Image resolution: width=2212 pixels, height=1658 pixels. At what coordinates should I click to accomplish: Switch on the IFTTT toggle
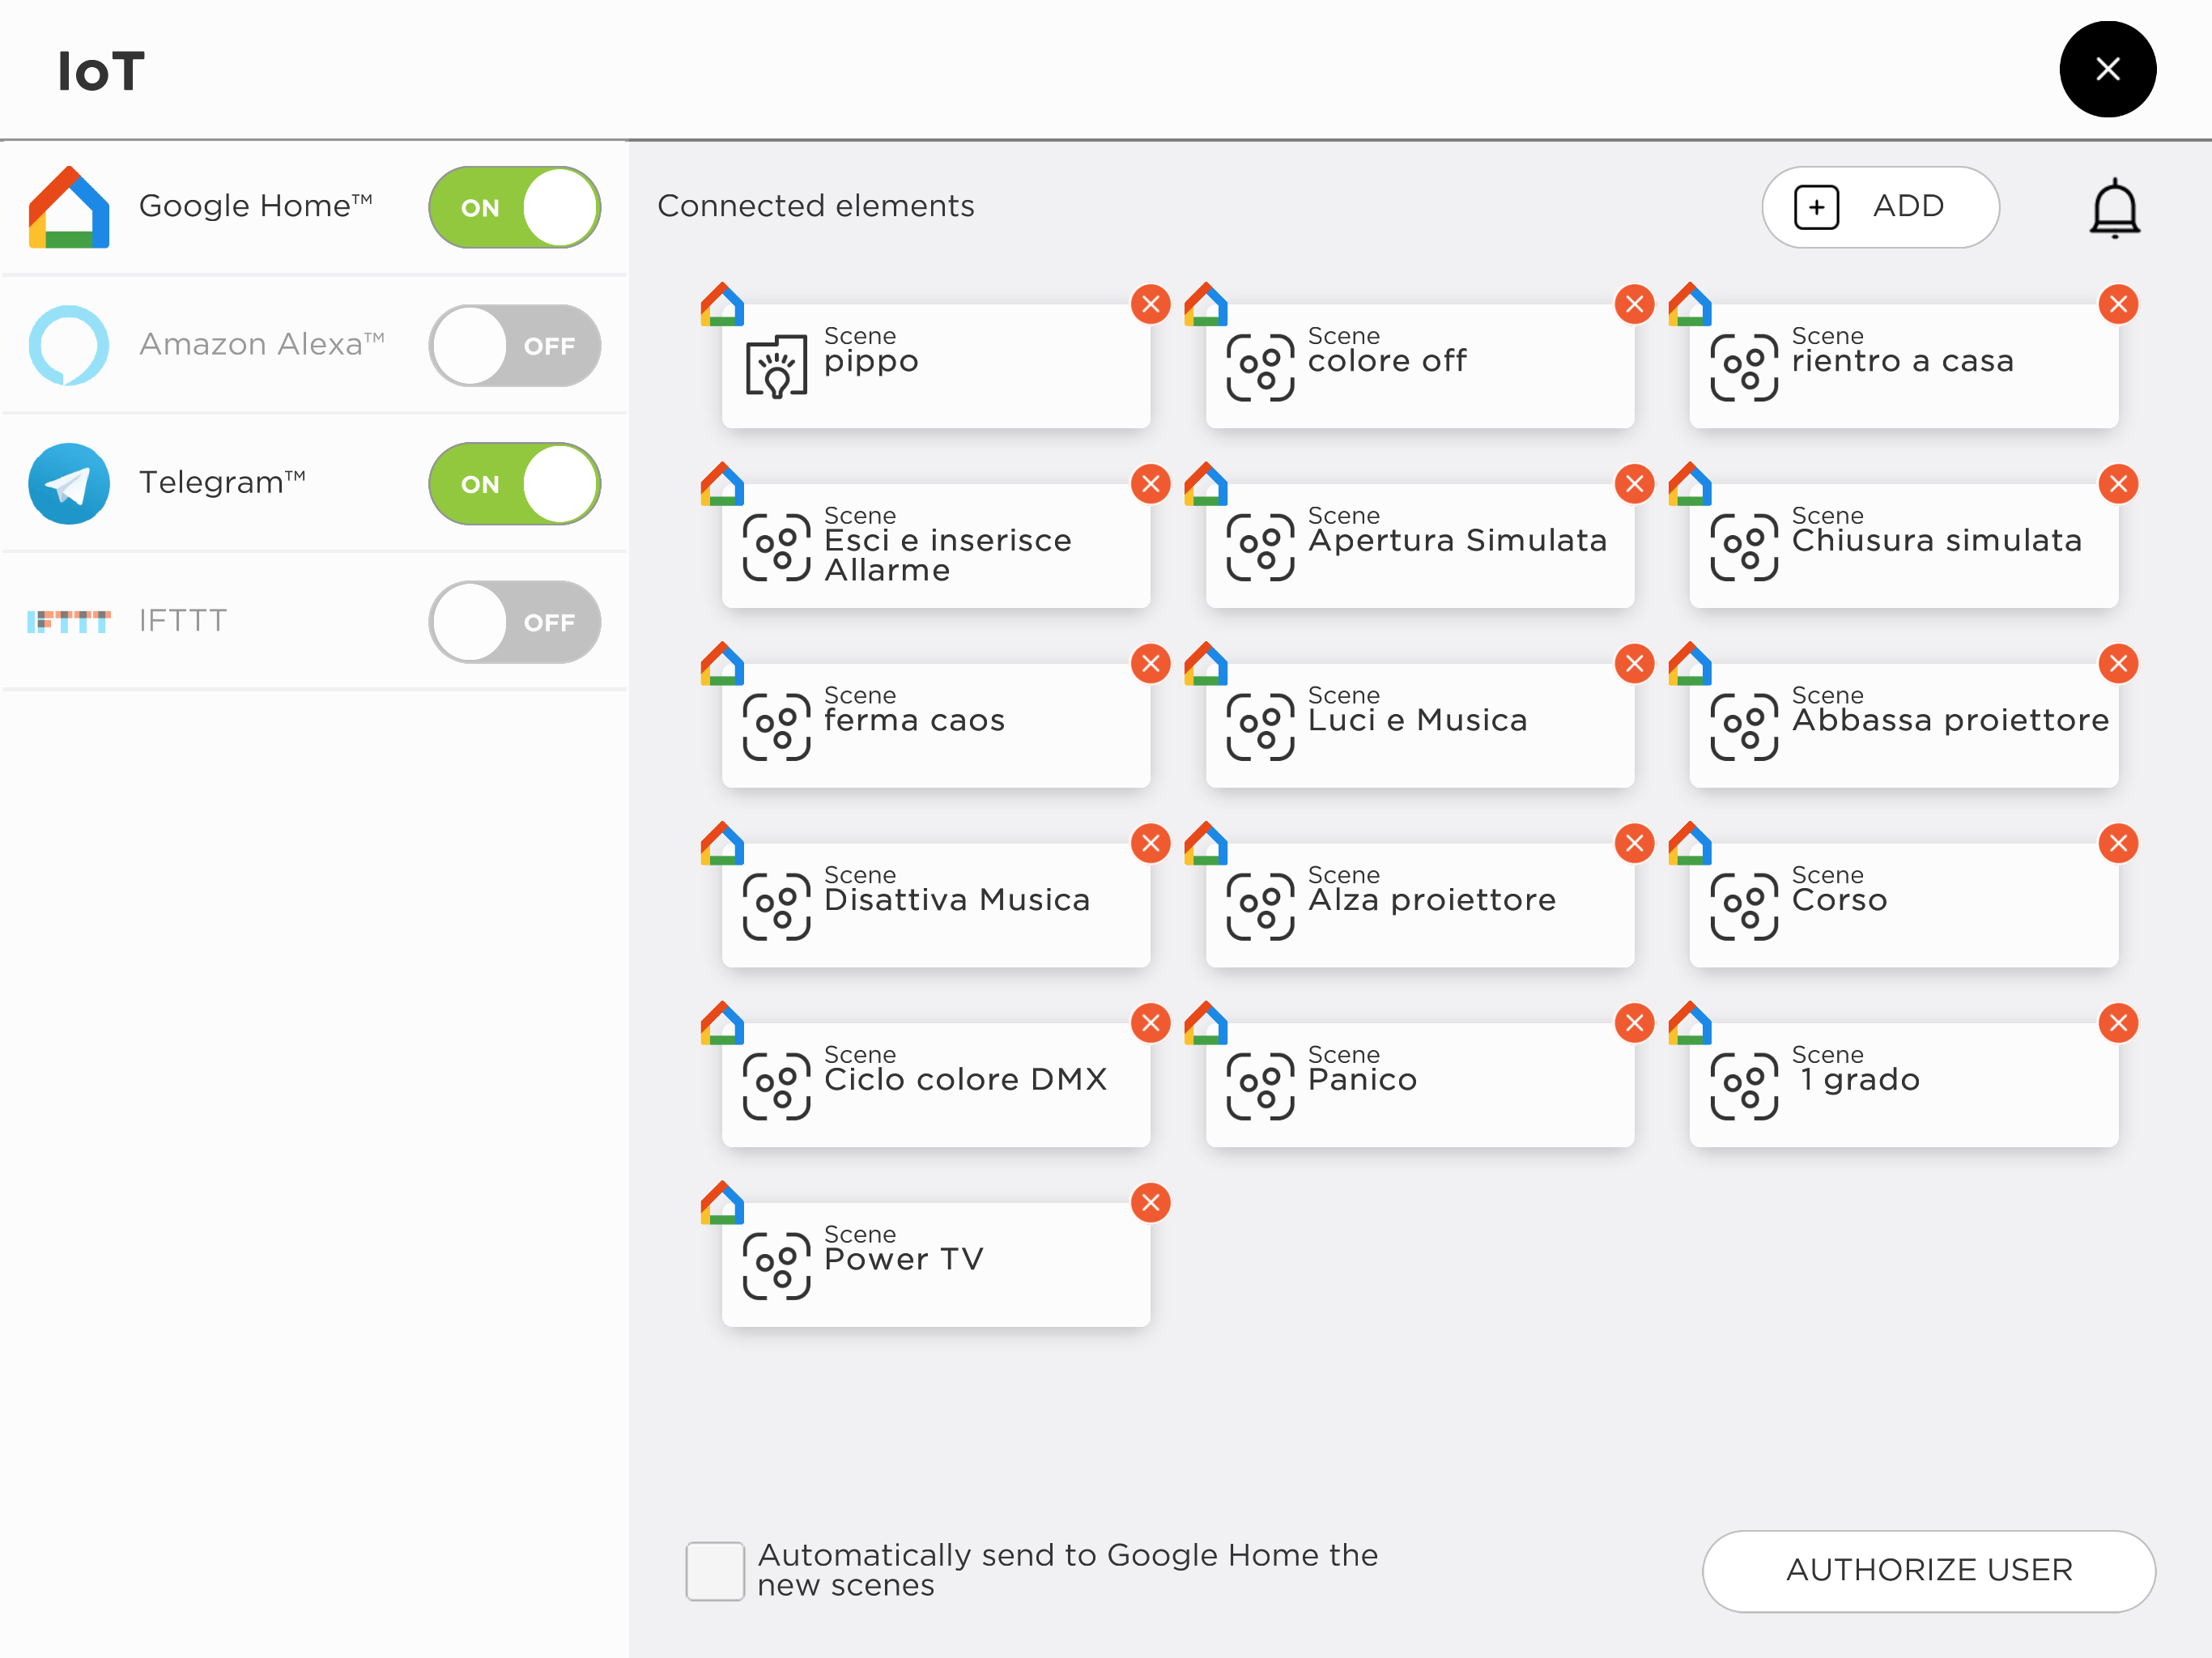click(x=515, y=622)
